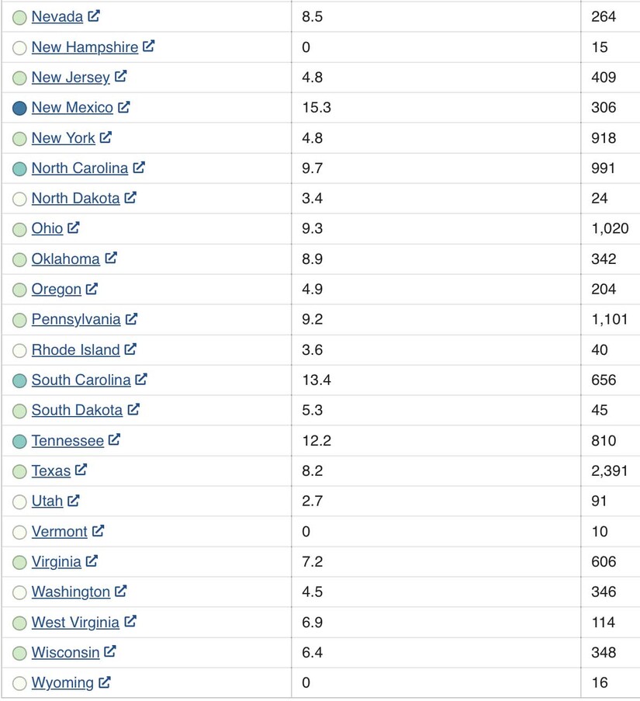
Task: Open the West Virginia link
Action: coord(75,622)
